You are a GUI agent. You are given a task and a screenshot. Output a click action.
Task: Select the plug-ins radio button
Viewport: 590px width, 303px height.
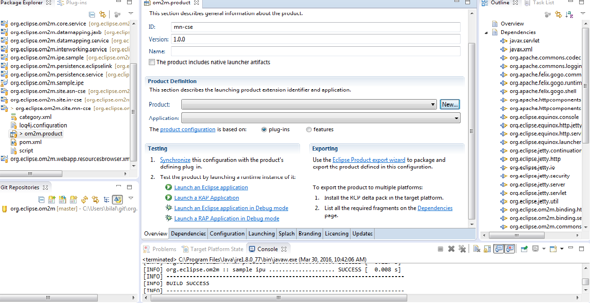(x=264, y=129)
